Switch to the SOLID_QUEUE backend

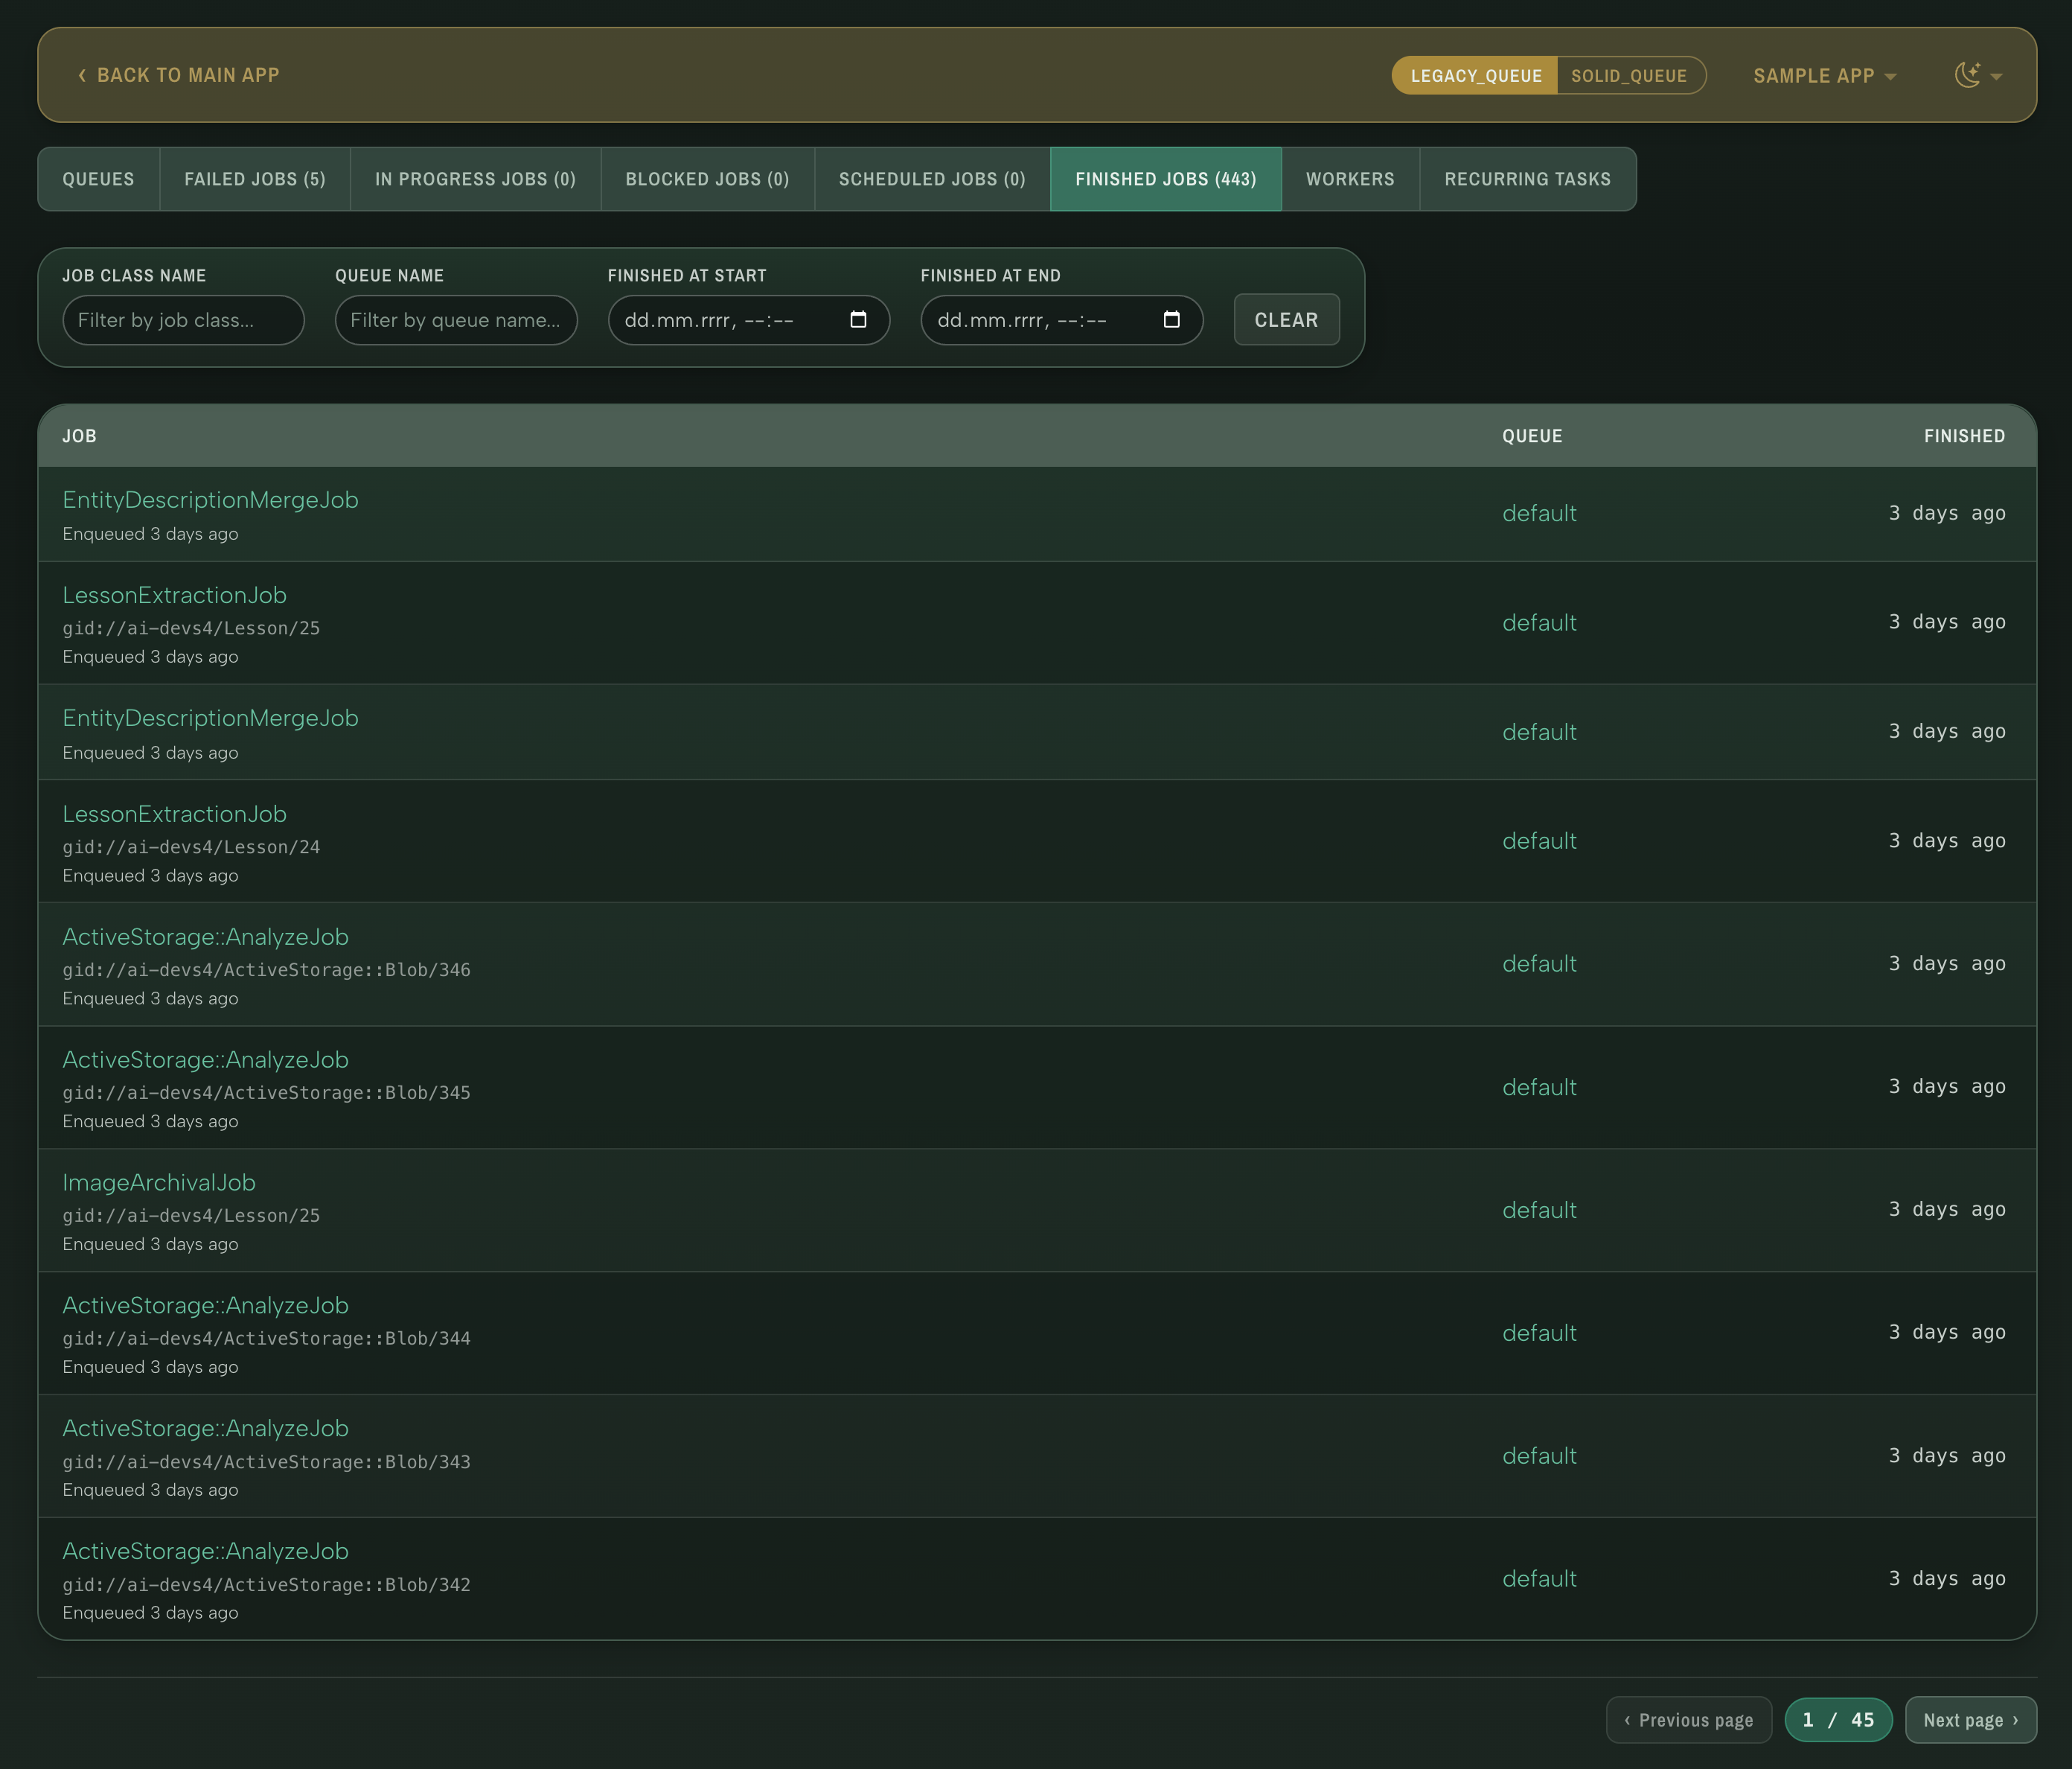[1631, 75]
